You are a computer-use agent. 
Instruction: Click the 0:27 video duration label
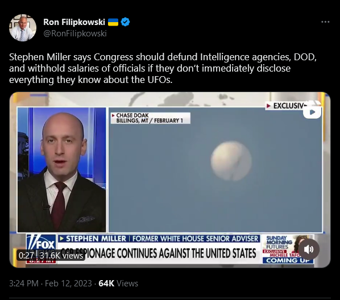[26, 255]
